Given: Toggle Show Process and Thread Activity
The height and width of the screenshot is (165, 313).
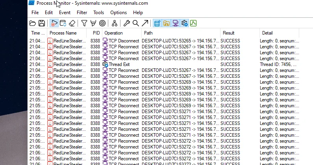Looking at the screenshot, I should pyautogui.click(x=185, y=23).
